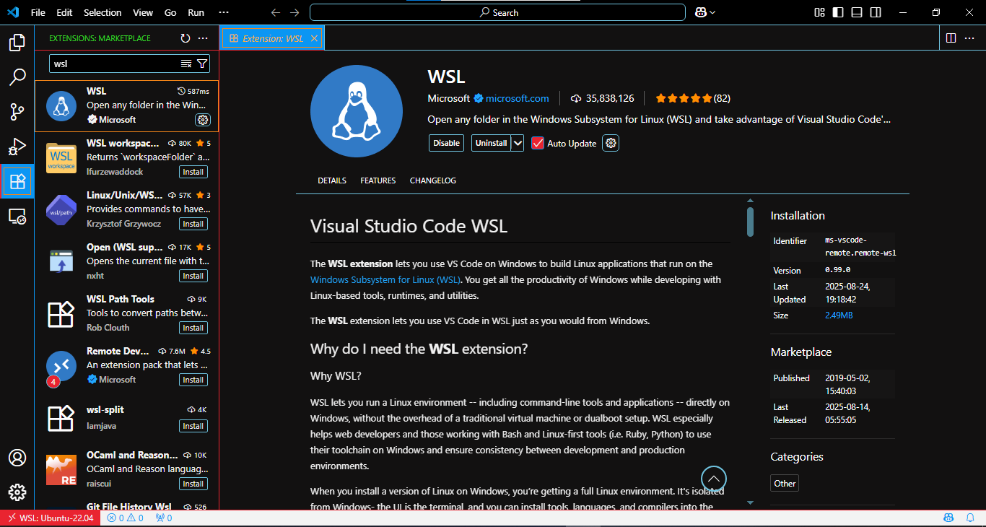Open editor more actions ellipsis
Viewport: 986px width, 527px height.
coord(970,38)
